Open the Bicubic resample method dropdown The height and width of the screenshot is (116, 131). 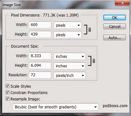click(x=55, y=107)
